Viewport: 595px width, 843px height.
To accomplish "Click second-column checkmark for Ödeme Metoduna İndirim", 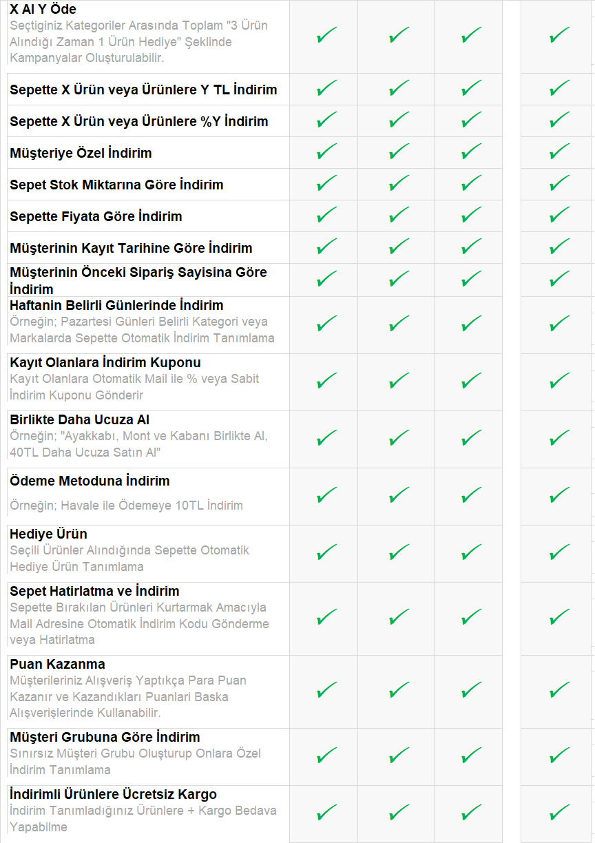I will point(398,495).
